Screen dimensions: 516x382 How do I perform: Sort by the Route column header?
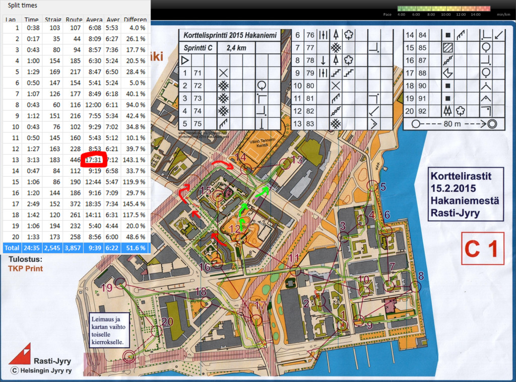click(x=74, y=20)
